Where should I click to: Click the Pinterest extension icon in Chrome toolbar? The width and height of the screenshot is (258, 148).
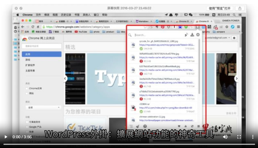[x=163, y=27]
